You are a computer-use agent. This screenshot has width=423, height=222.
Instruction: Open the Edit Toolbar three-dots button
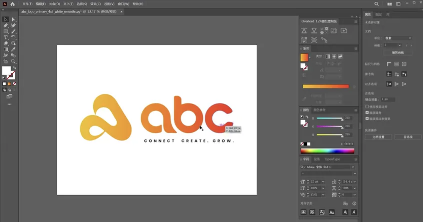click(x=9, y=104)
